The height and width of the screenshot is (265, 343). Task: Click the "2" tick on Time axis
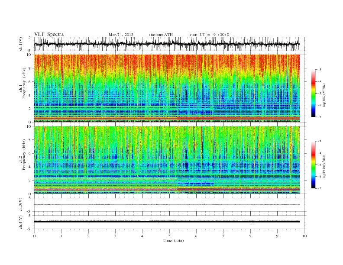(88, 236)
